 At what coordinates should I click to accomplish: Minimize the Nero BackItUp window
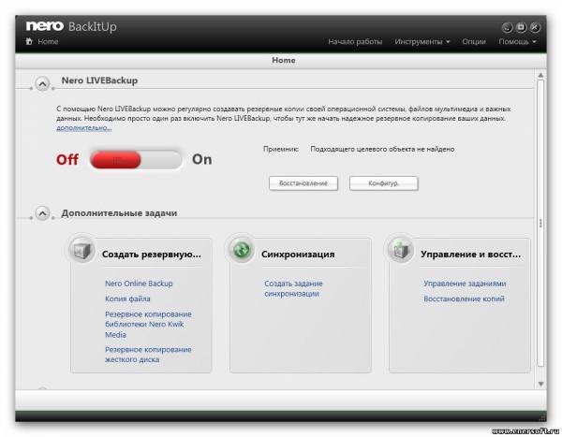pyautogui.click(x=507, y=27)
